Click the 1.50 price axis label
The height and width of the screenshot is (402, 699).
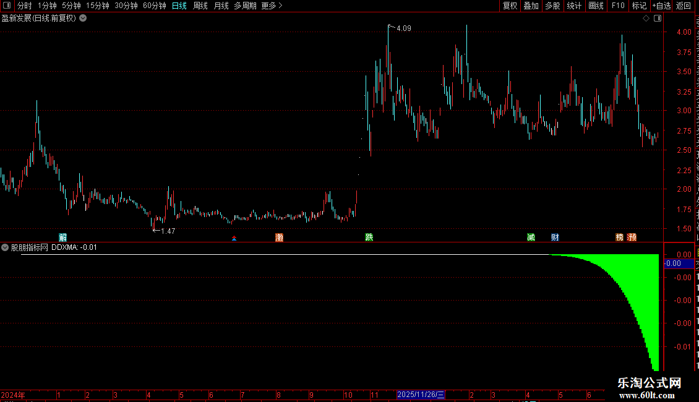coord(684,229)
